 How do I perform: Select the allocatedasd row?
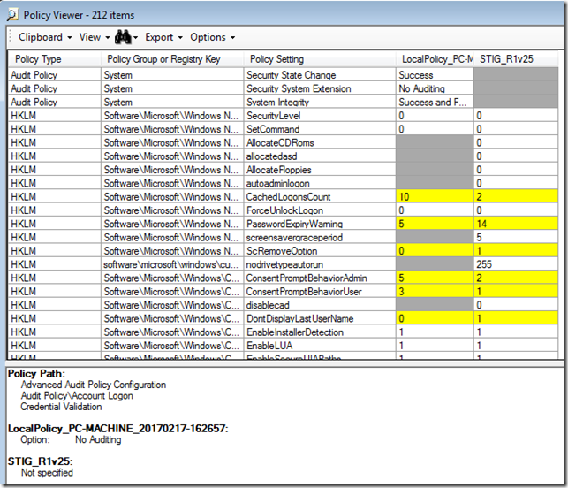283,156
